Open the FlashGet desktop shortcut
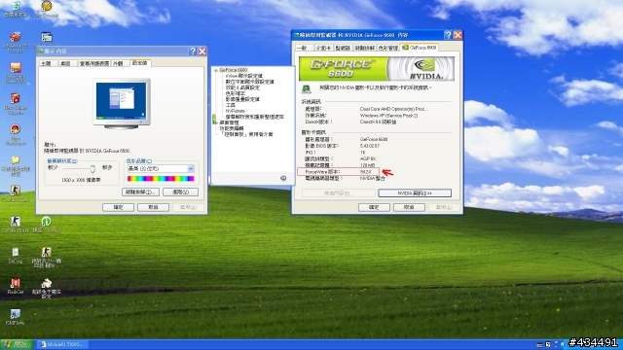Image resolution: width=623 pixels, height=350 pixels. (16, 285)
